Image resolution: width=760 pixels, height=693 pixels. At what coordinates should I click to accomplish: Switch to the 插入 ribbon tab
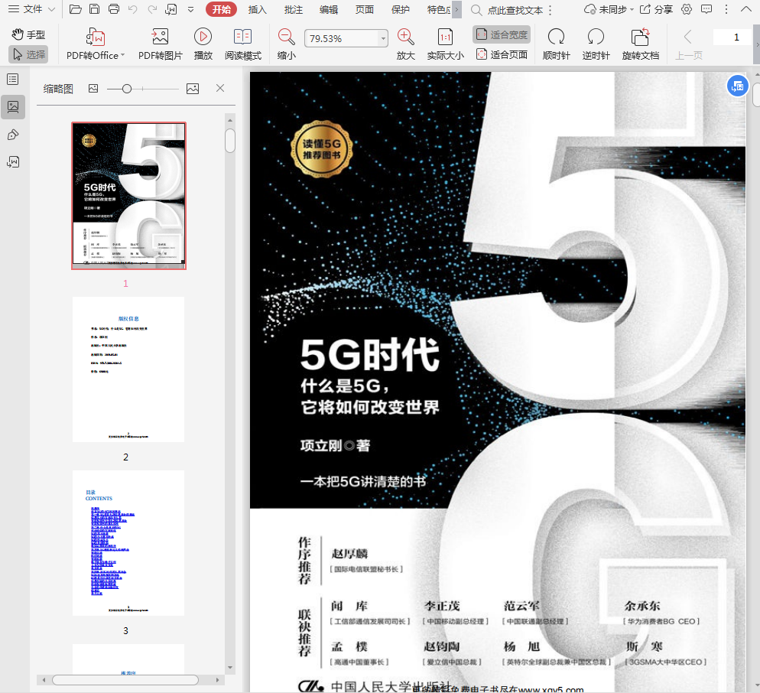tap(258, 9)
